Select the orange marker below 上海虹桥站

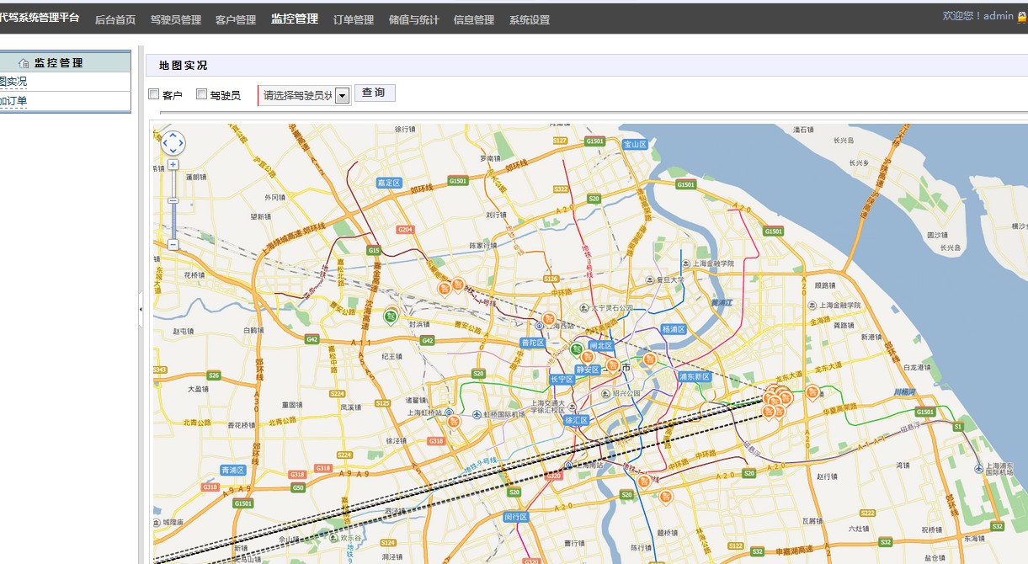click(454, 421)
